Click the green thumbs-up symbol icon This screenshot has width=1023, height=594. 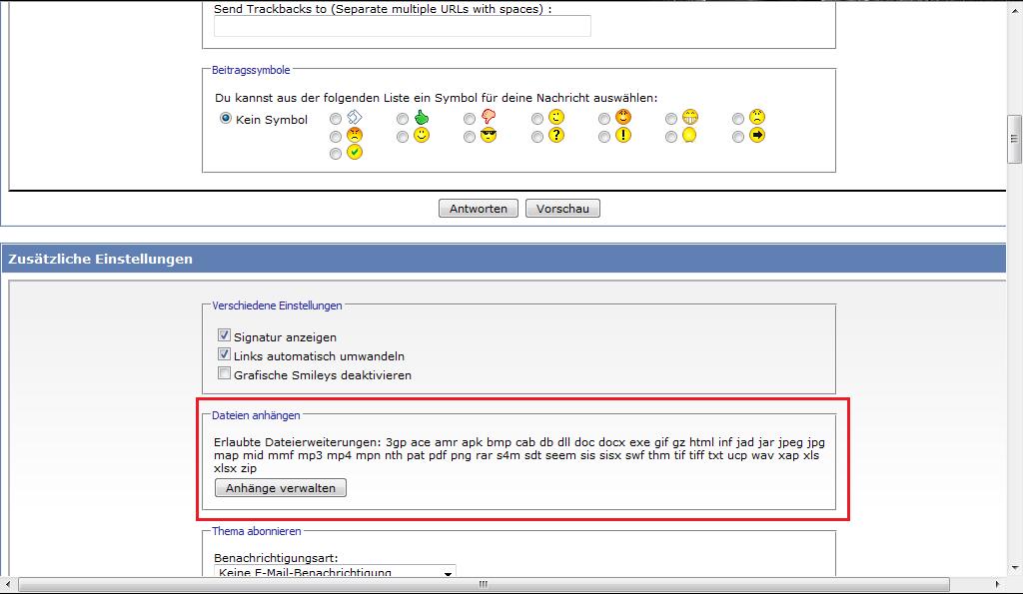(x=422, y=118)
